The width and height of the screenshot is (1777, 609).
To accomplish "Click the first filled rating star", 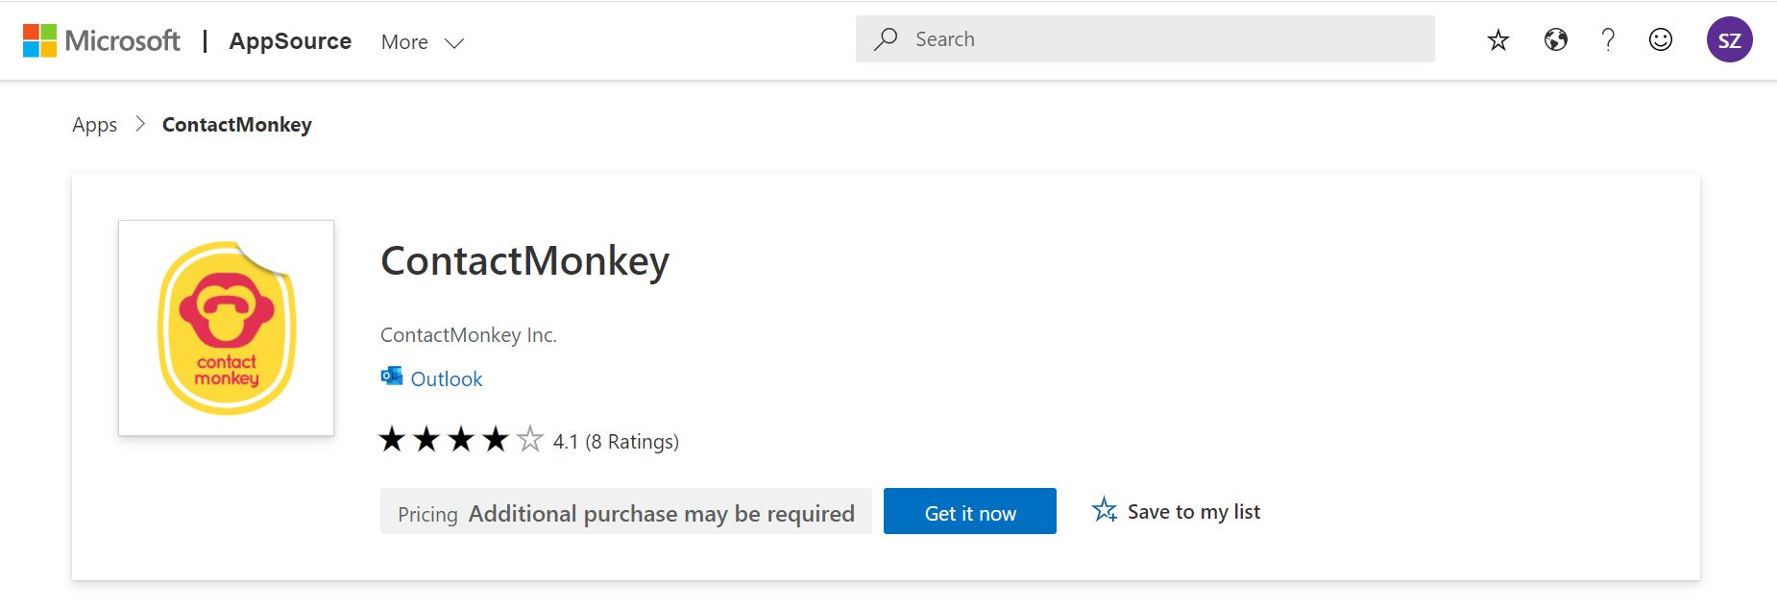I will click(x=392, y=439).
